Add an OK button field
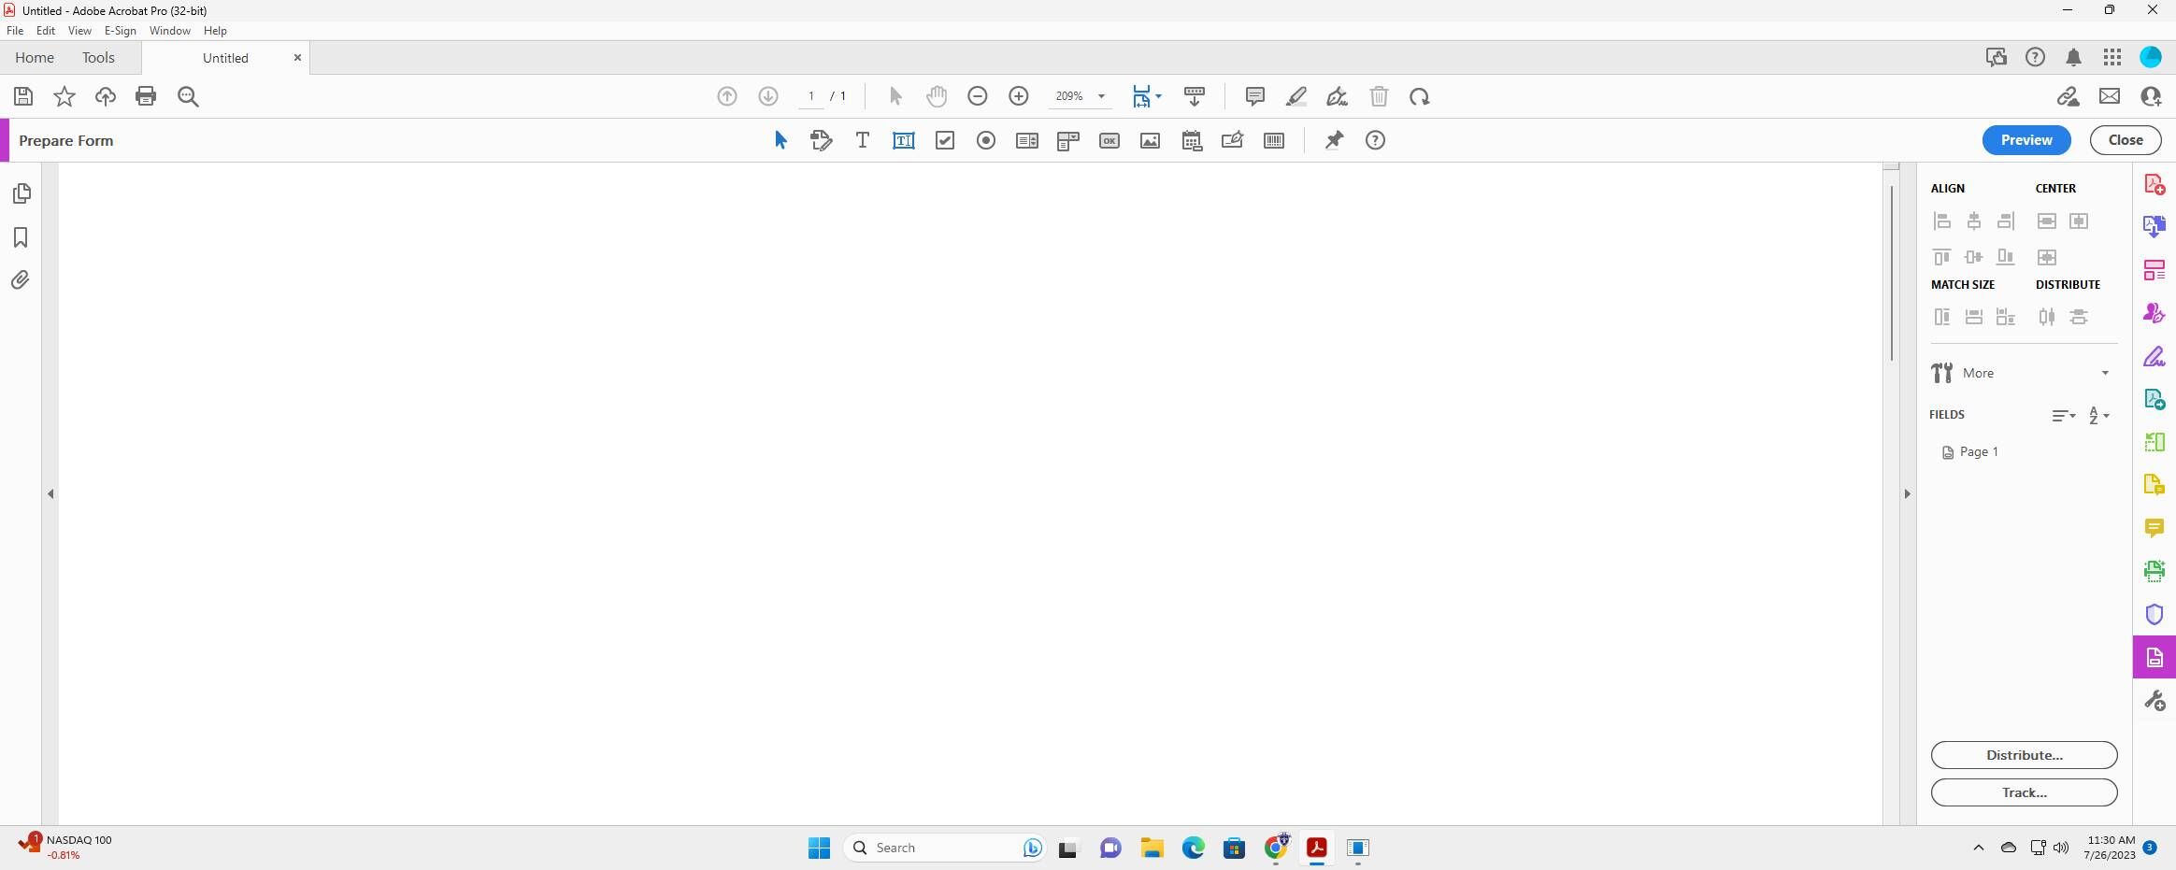 [x=1109, y=140]
